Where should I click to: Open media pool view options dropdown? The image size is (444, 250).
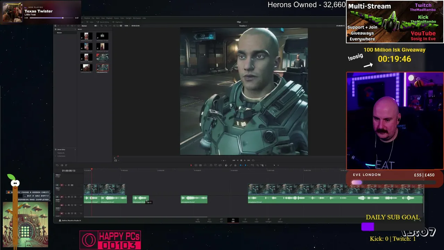point(96,26)
